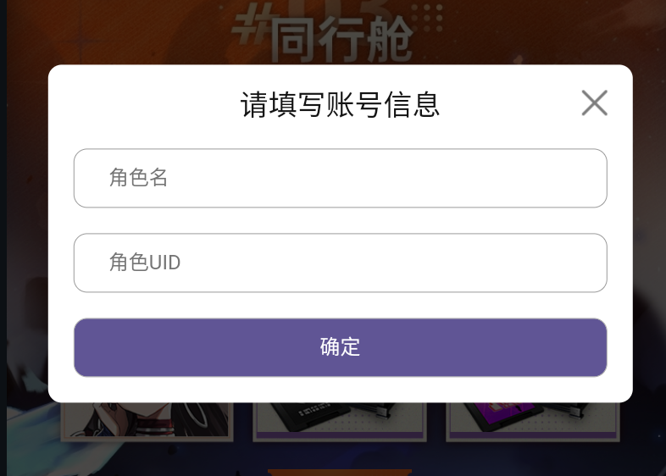Confirm with the purple 确定 button
Image resolution: width=666 pixels, height=476 pixels.
[x=341, y=347]
